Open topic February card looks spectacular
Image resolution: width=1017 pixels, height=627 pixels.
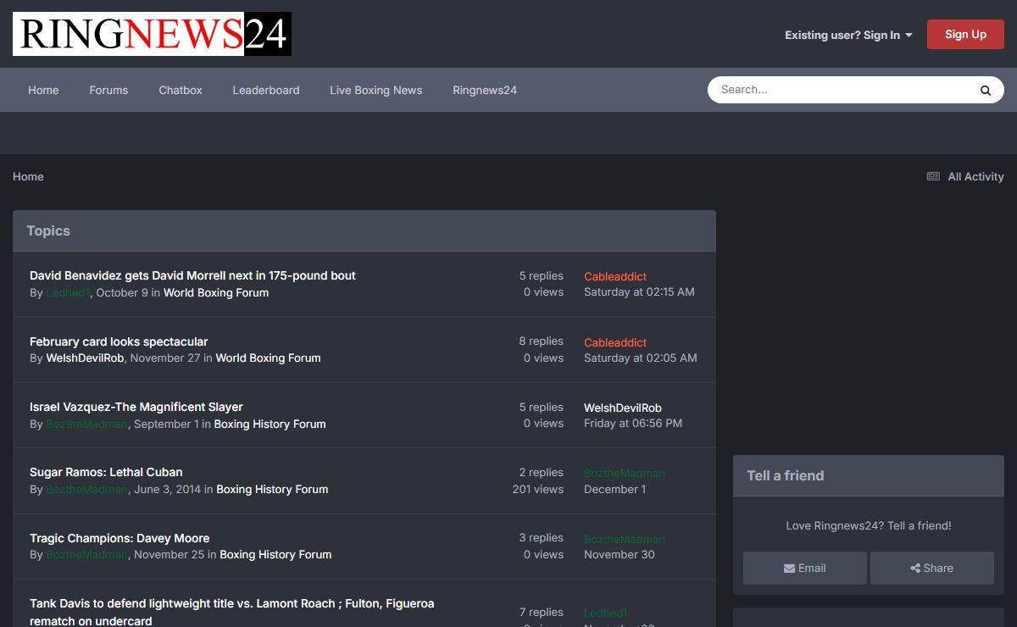pyautogui.click(x=119, y=341)
